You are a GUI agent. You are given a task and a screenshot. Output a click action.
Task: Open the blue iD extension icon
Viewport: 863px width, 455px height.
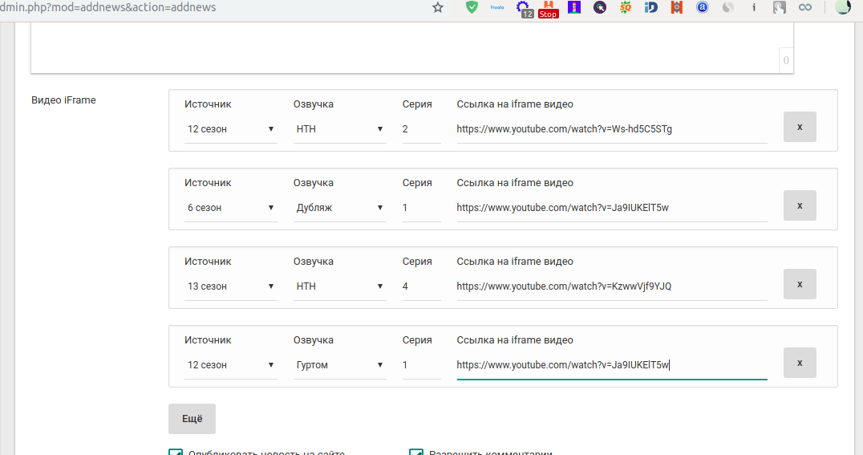tap(651, 8)
